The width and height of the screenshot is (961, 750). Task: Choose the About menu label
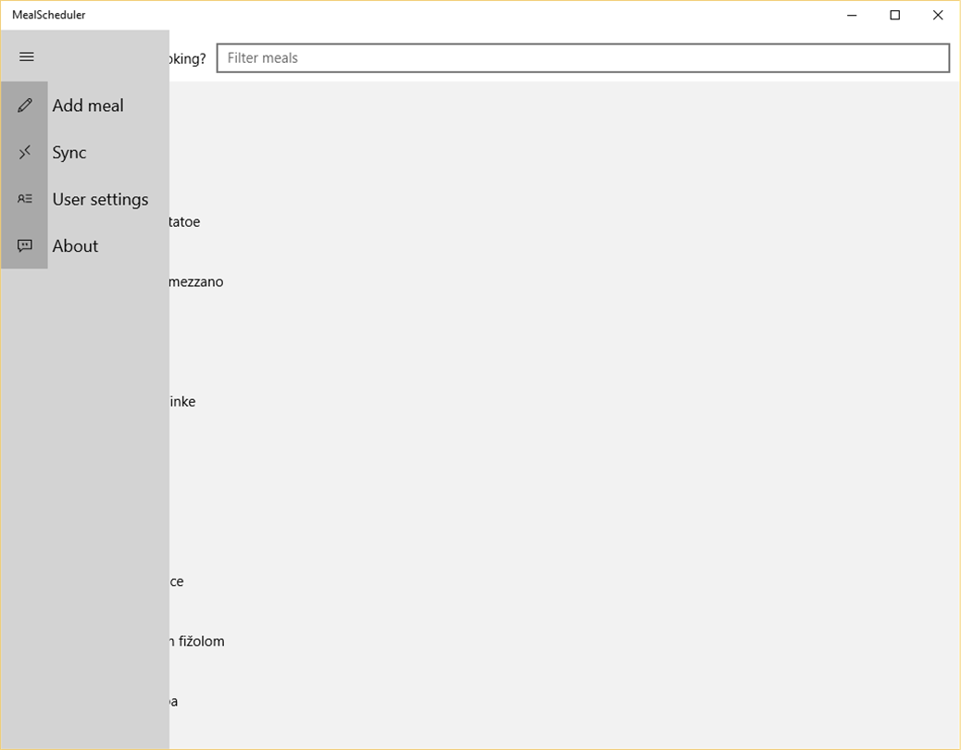[75, 245]
